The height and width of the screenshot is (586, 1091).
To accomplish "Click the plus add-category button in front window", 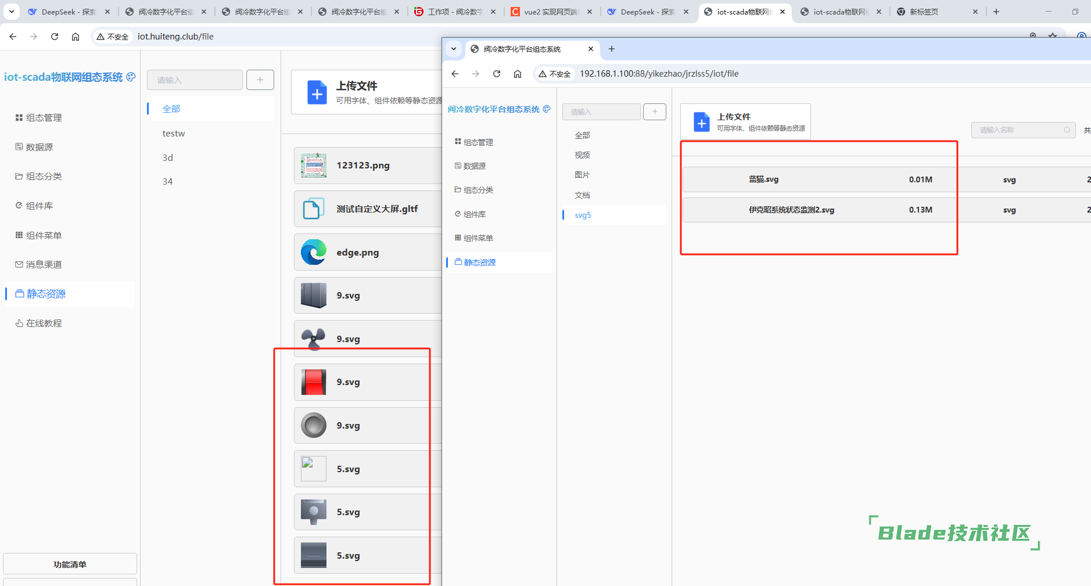I will tap(655, 112).
